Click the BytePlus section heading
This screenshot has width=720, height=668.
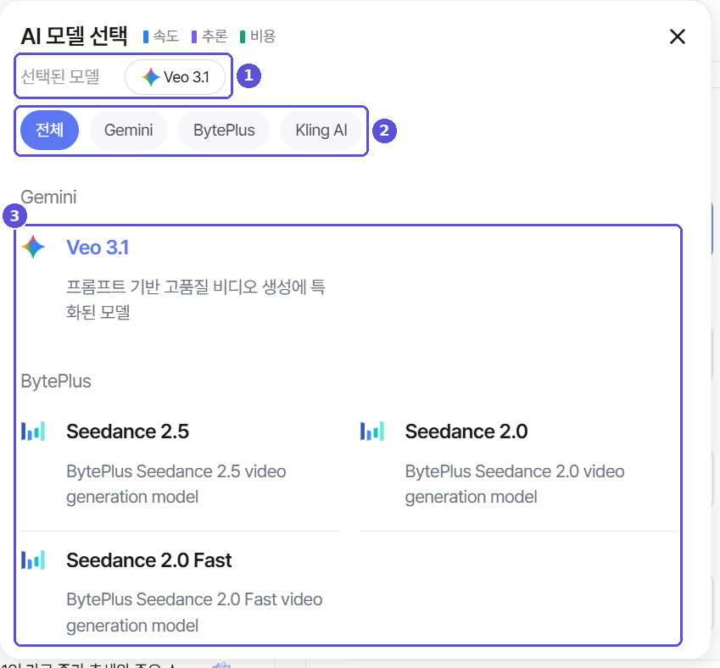pos(56,381)
